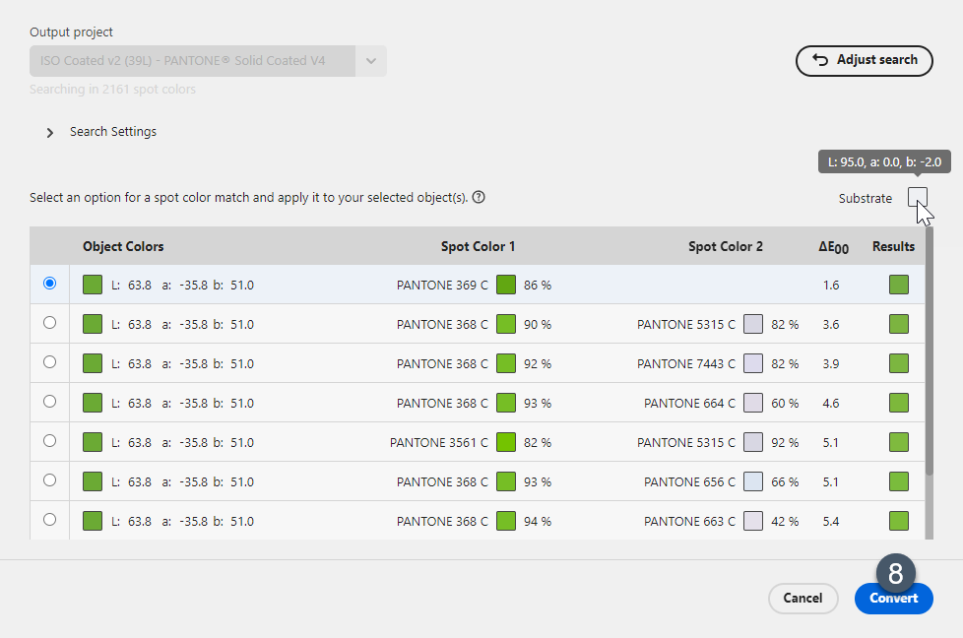Image resolution: width=963 pixels, height=638 pixels.
Task: Click the Object Colors column header
Action: (123, 246)
